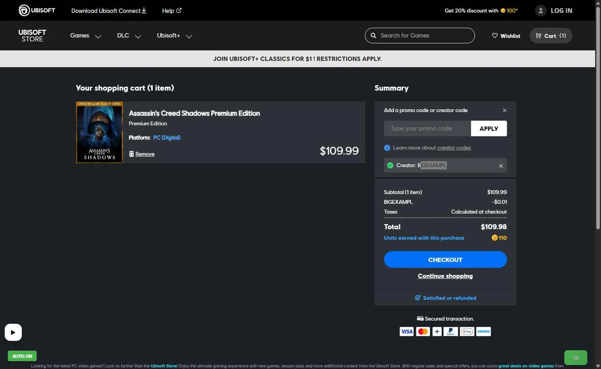This screenshot has width=601, height=369.
Task: Proceed with the CHECKOUT button
Action: click(445, 260)
